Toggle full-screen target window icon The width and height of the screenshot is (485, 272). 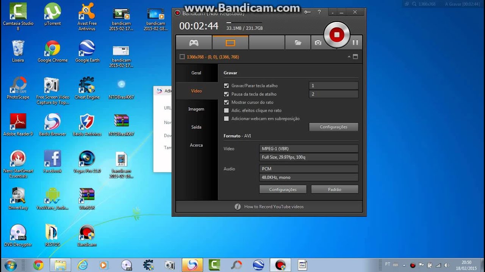(355, 57)
